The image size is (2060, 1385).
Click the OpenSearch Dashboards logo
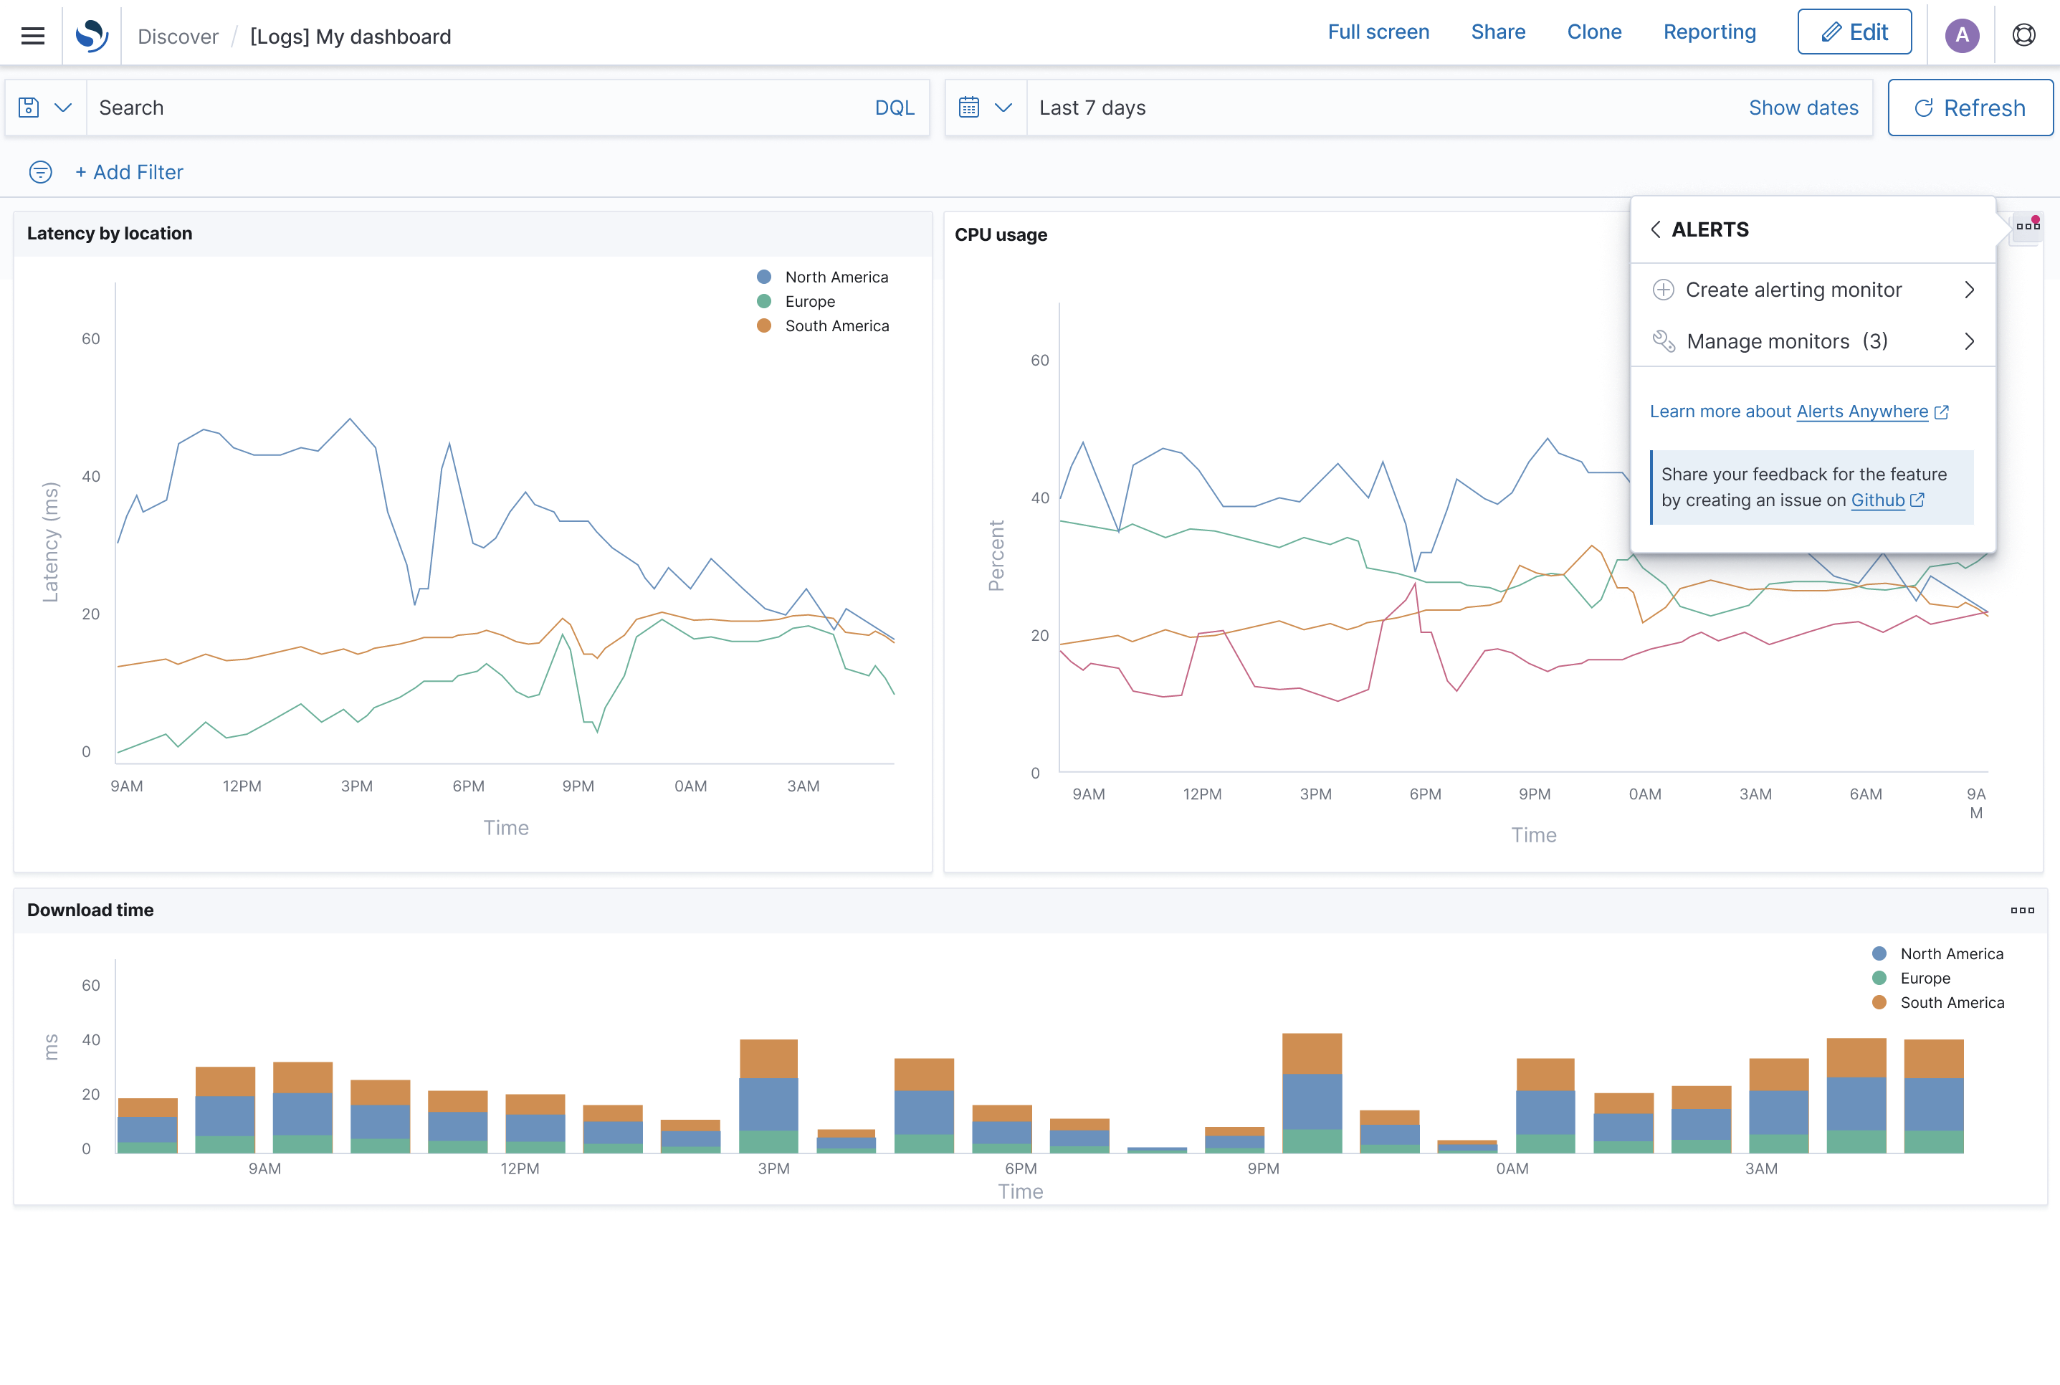coord(92,35)
